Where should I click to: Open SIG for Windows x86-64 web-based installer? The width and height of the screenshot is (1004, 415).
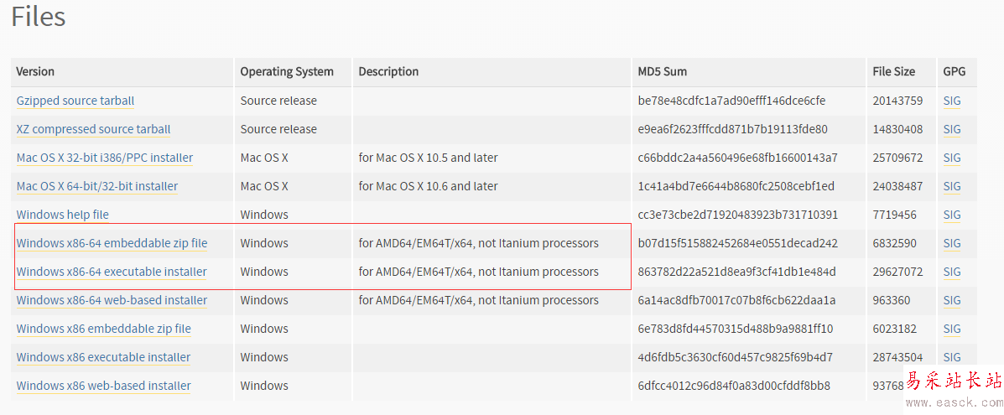tap(952, 300)
